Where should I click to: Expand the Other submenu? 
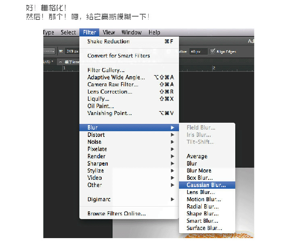(129, 185)
